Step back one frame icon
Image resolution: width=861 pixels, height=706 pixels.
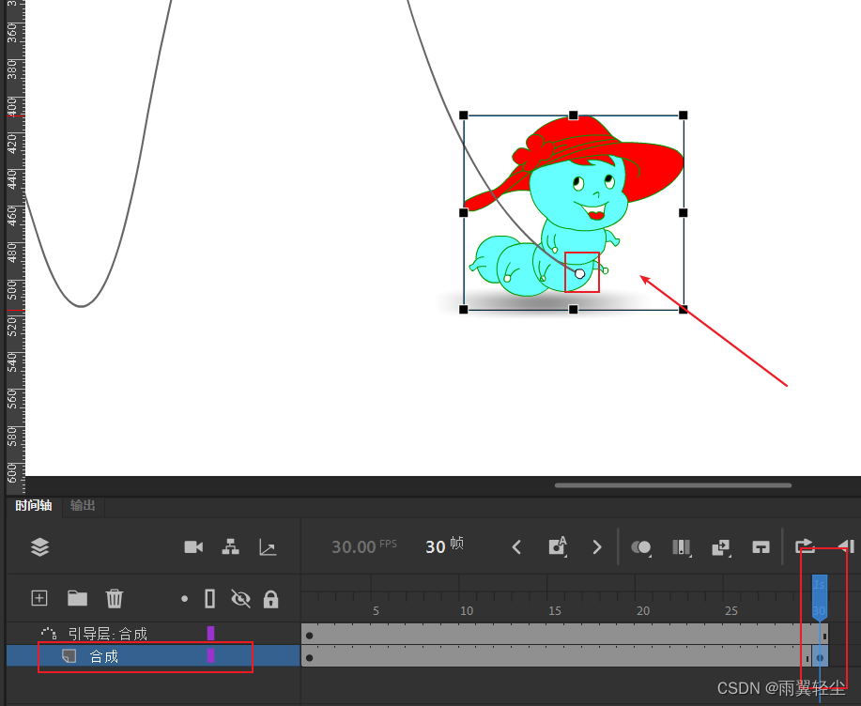(x=846, y=546)
